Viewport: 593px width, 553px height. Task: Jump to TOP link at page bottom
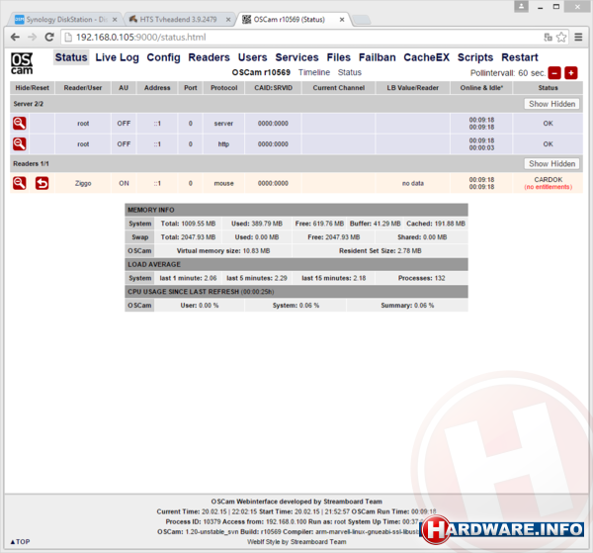point(20,542)
